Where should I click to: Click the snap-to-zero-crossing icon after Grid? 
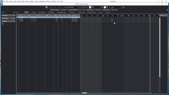(102, 7)
